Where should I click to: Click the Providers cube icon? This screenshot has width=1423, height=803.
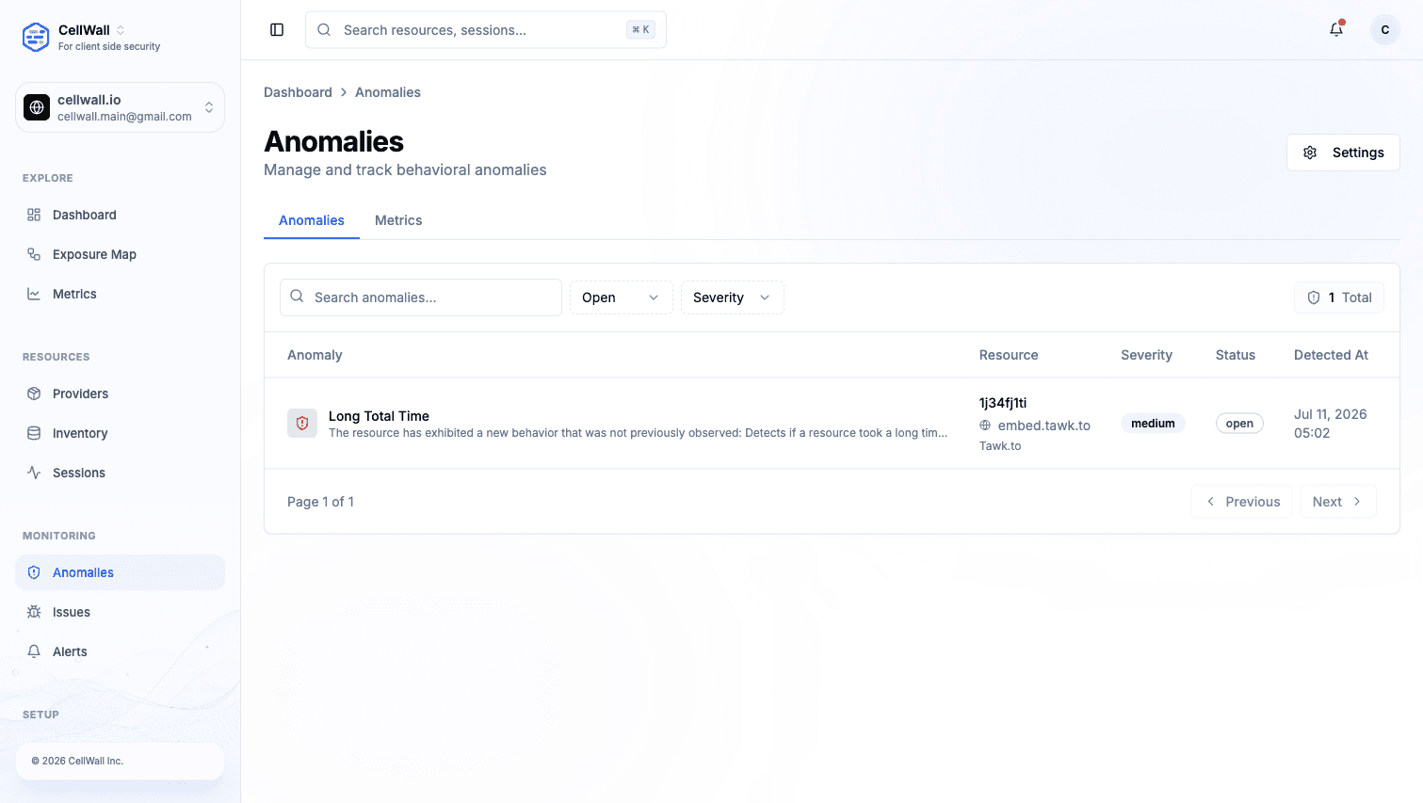click(x=34, y=393)
